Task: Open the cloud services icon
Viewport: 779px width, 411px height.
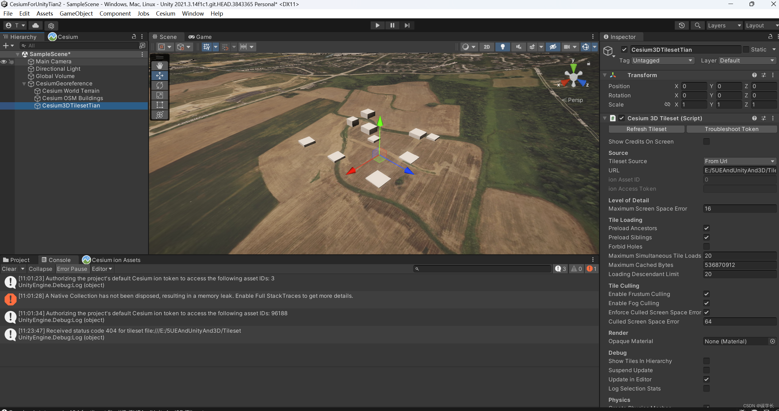Action: (x=36, y=25)
